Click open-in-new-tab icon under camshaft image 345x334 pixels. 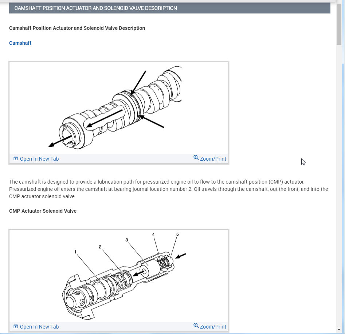tap(15, 159)
